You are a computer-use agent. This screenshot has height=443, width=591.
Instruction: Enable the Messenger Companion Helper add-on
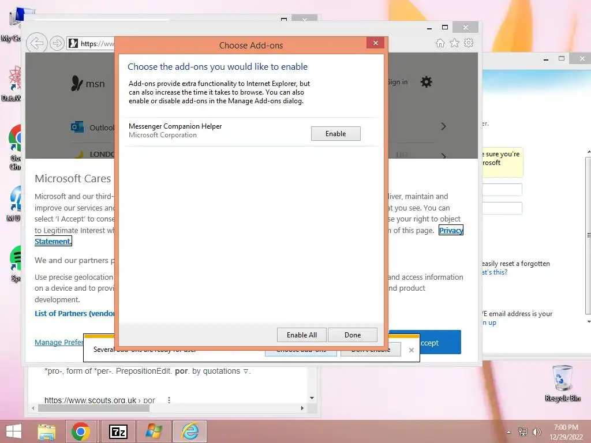[335, 134]
